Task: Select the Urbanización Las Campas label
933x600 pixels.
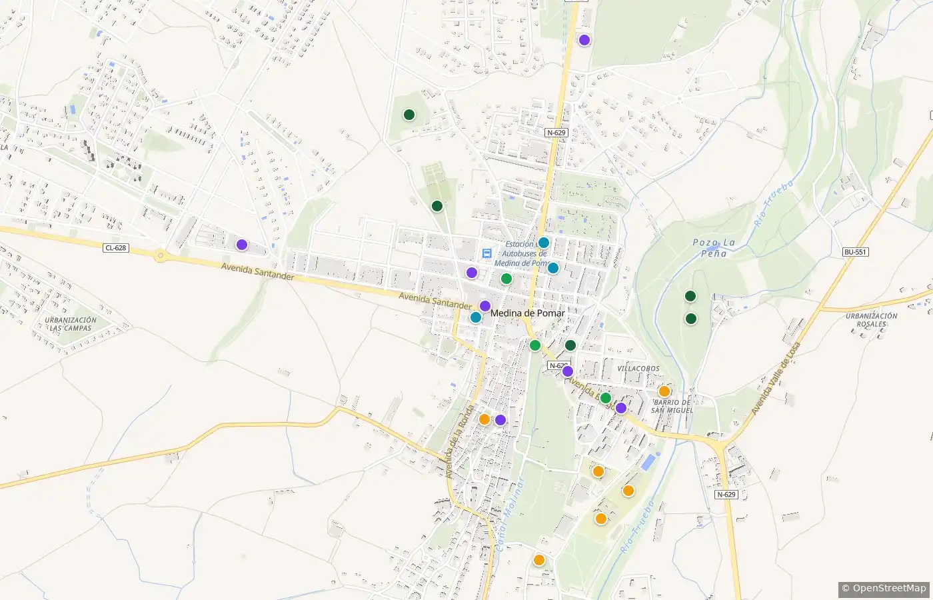Action: [71, 324]
